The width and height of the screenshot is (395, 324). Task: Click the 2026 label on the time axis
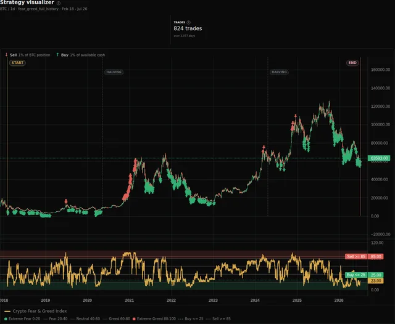339,300
